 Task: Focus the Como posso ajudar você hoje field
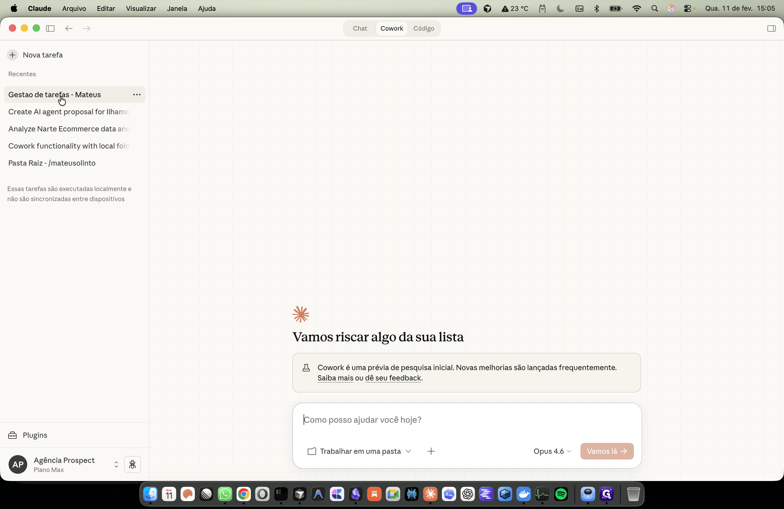(467, 420)
